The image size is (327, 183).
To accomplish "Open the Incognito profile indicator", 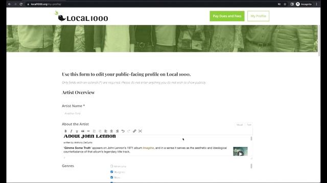I will [x=304, y=4].
